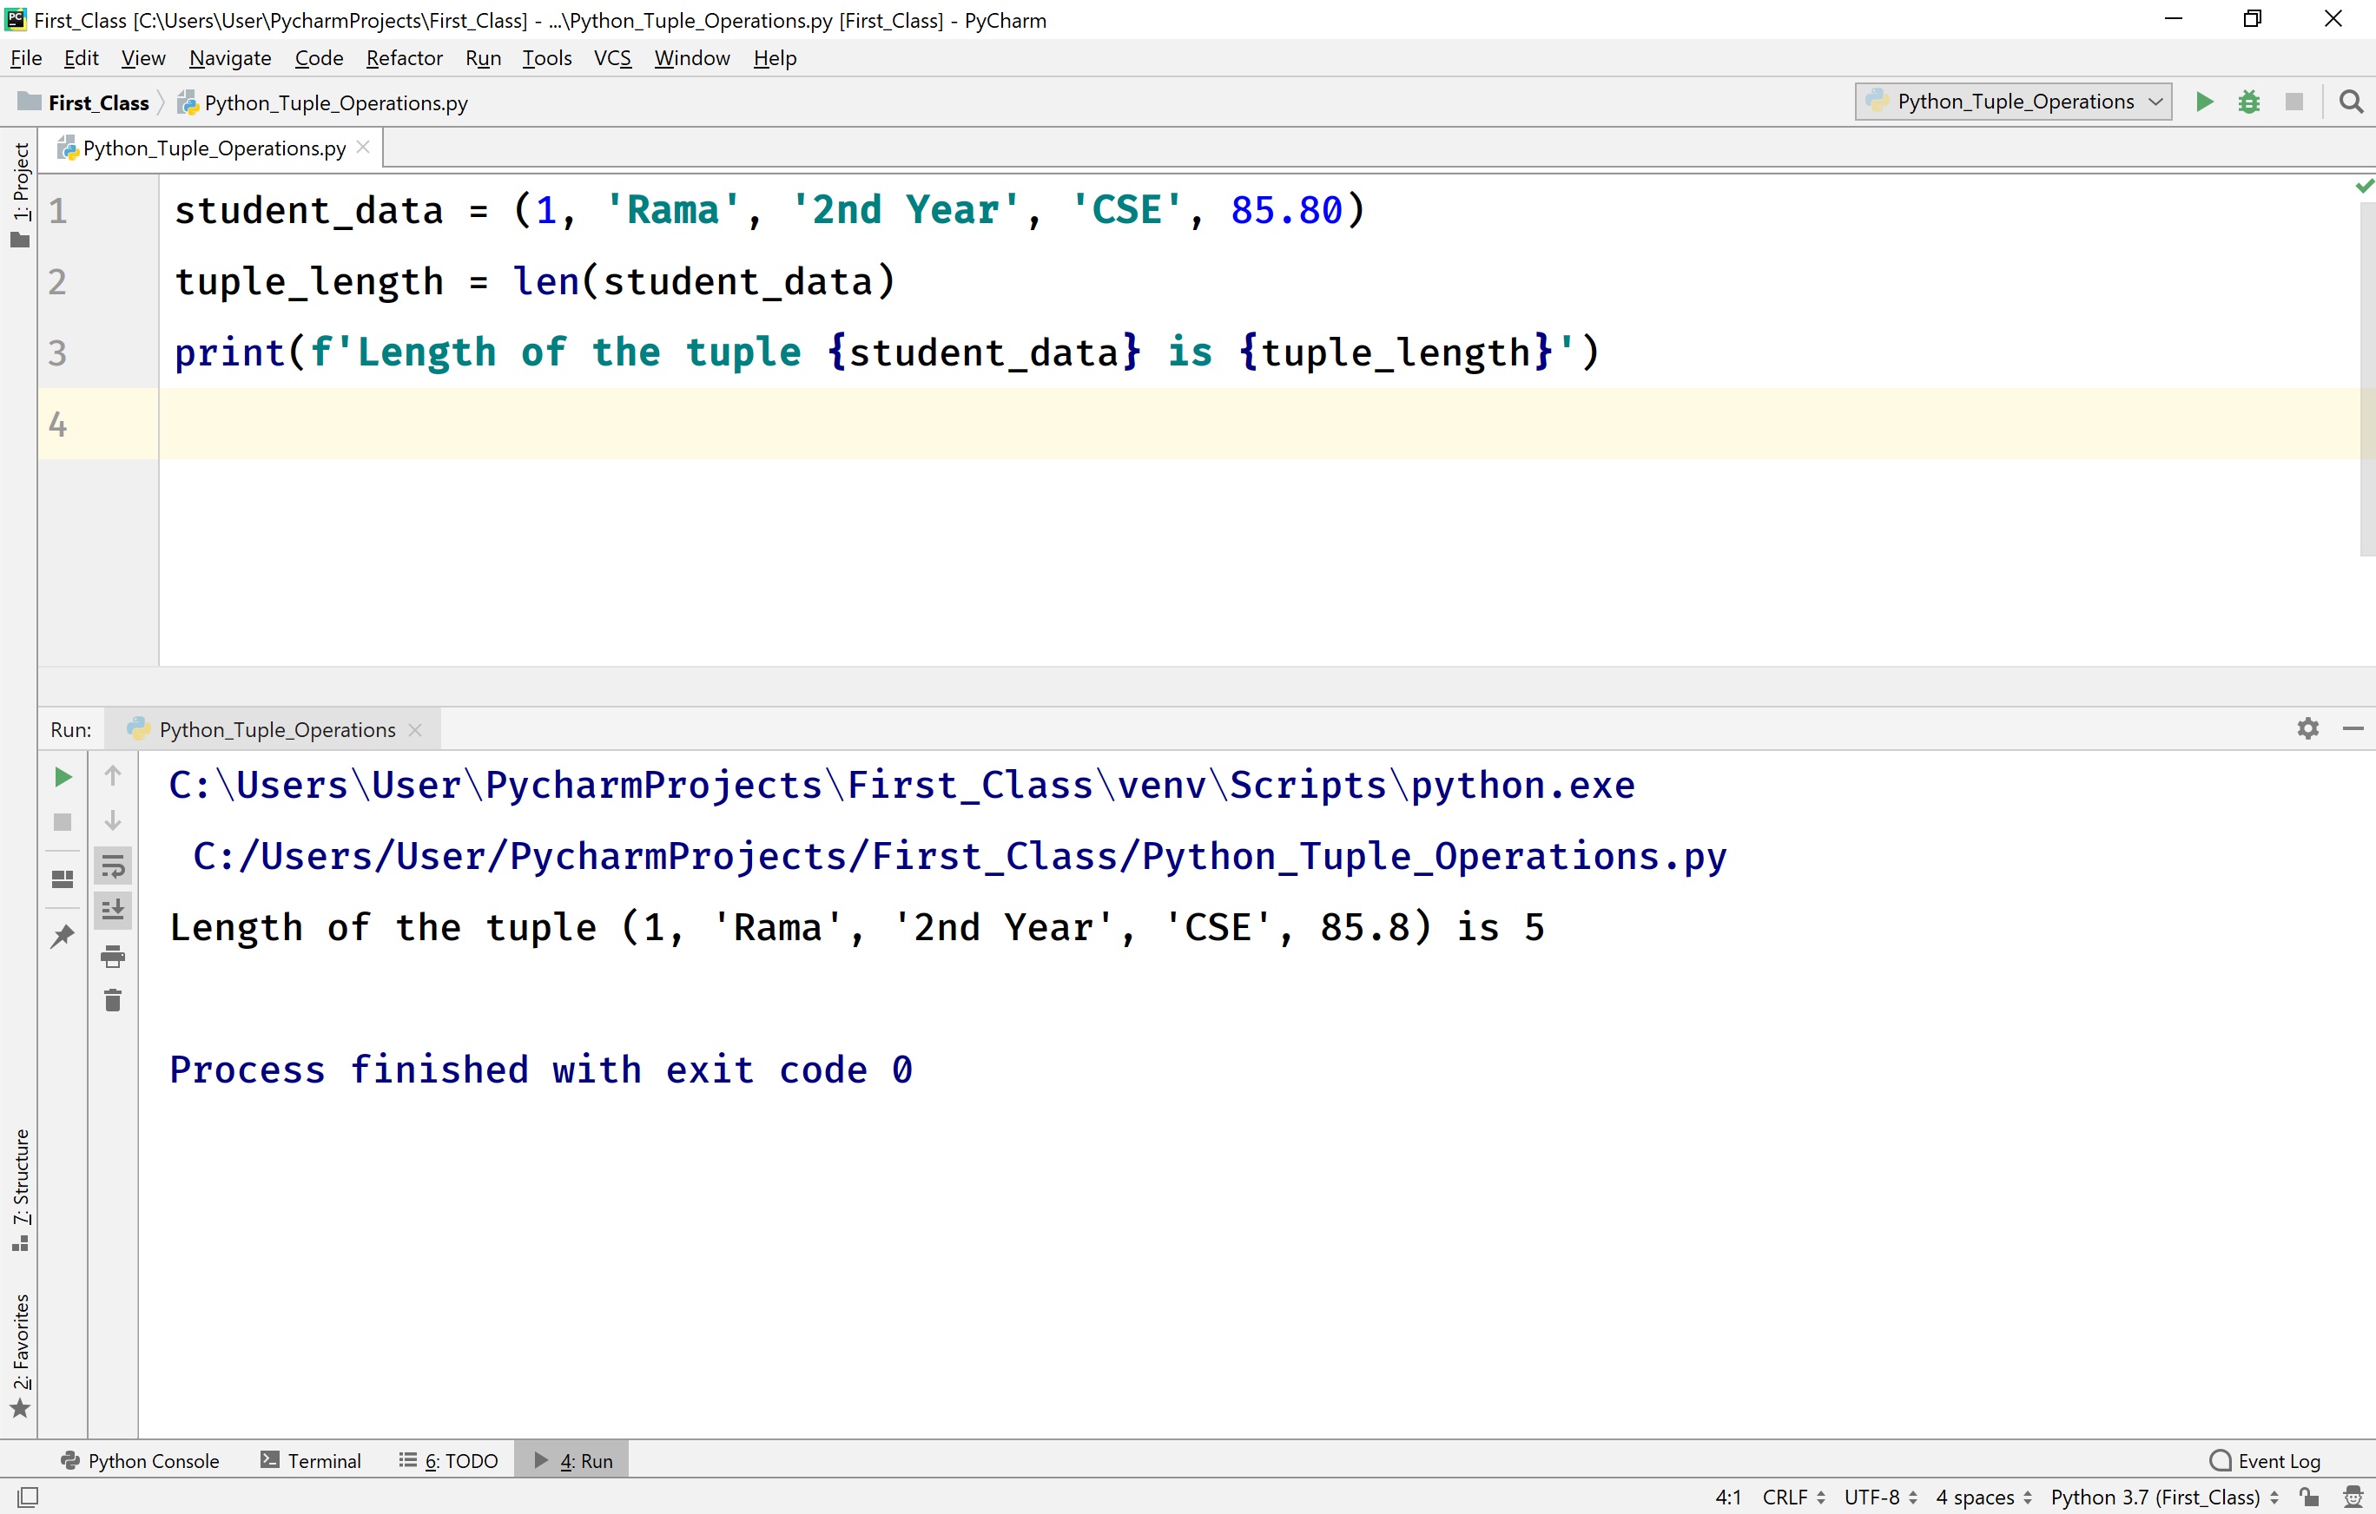The height and width of the screenshot is (1514, 2376).
Task: Open Search Everywhere with the magnifier icon
Action: (2353, 102)
